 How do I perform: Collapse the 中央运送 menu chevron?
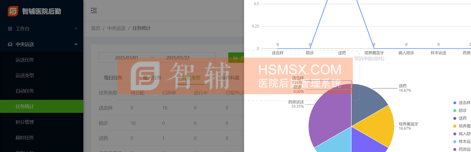(76, 44)
